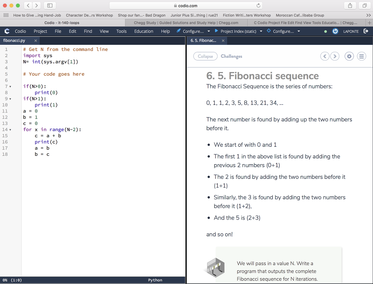Open guide table of contents icon
The image size is (373, 284).
361,56
